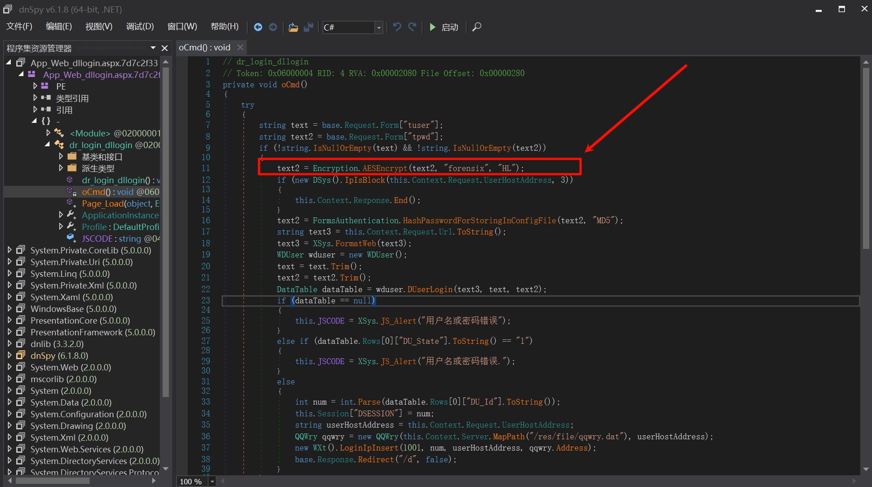This screenshot has height=487, width=872.
Task: Close the assembly explorer panel
Action: 165,48
